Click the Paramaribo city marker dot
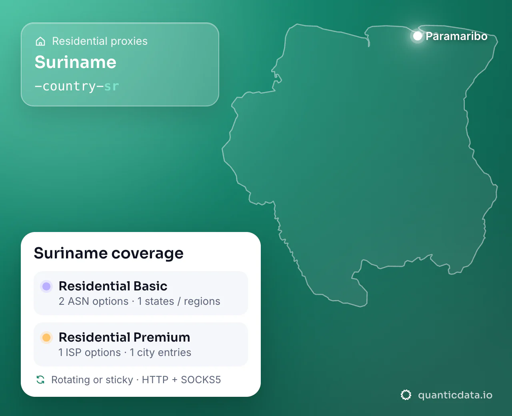Viewport: 512px width, 416px height. (417, 36)
